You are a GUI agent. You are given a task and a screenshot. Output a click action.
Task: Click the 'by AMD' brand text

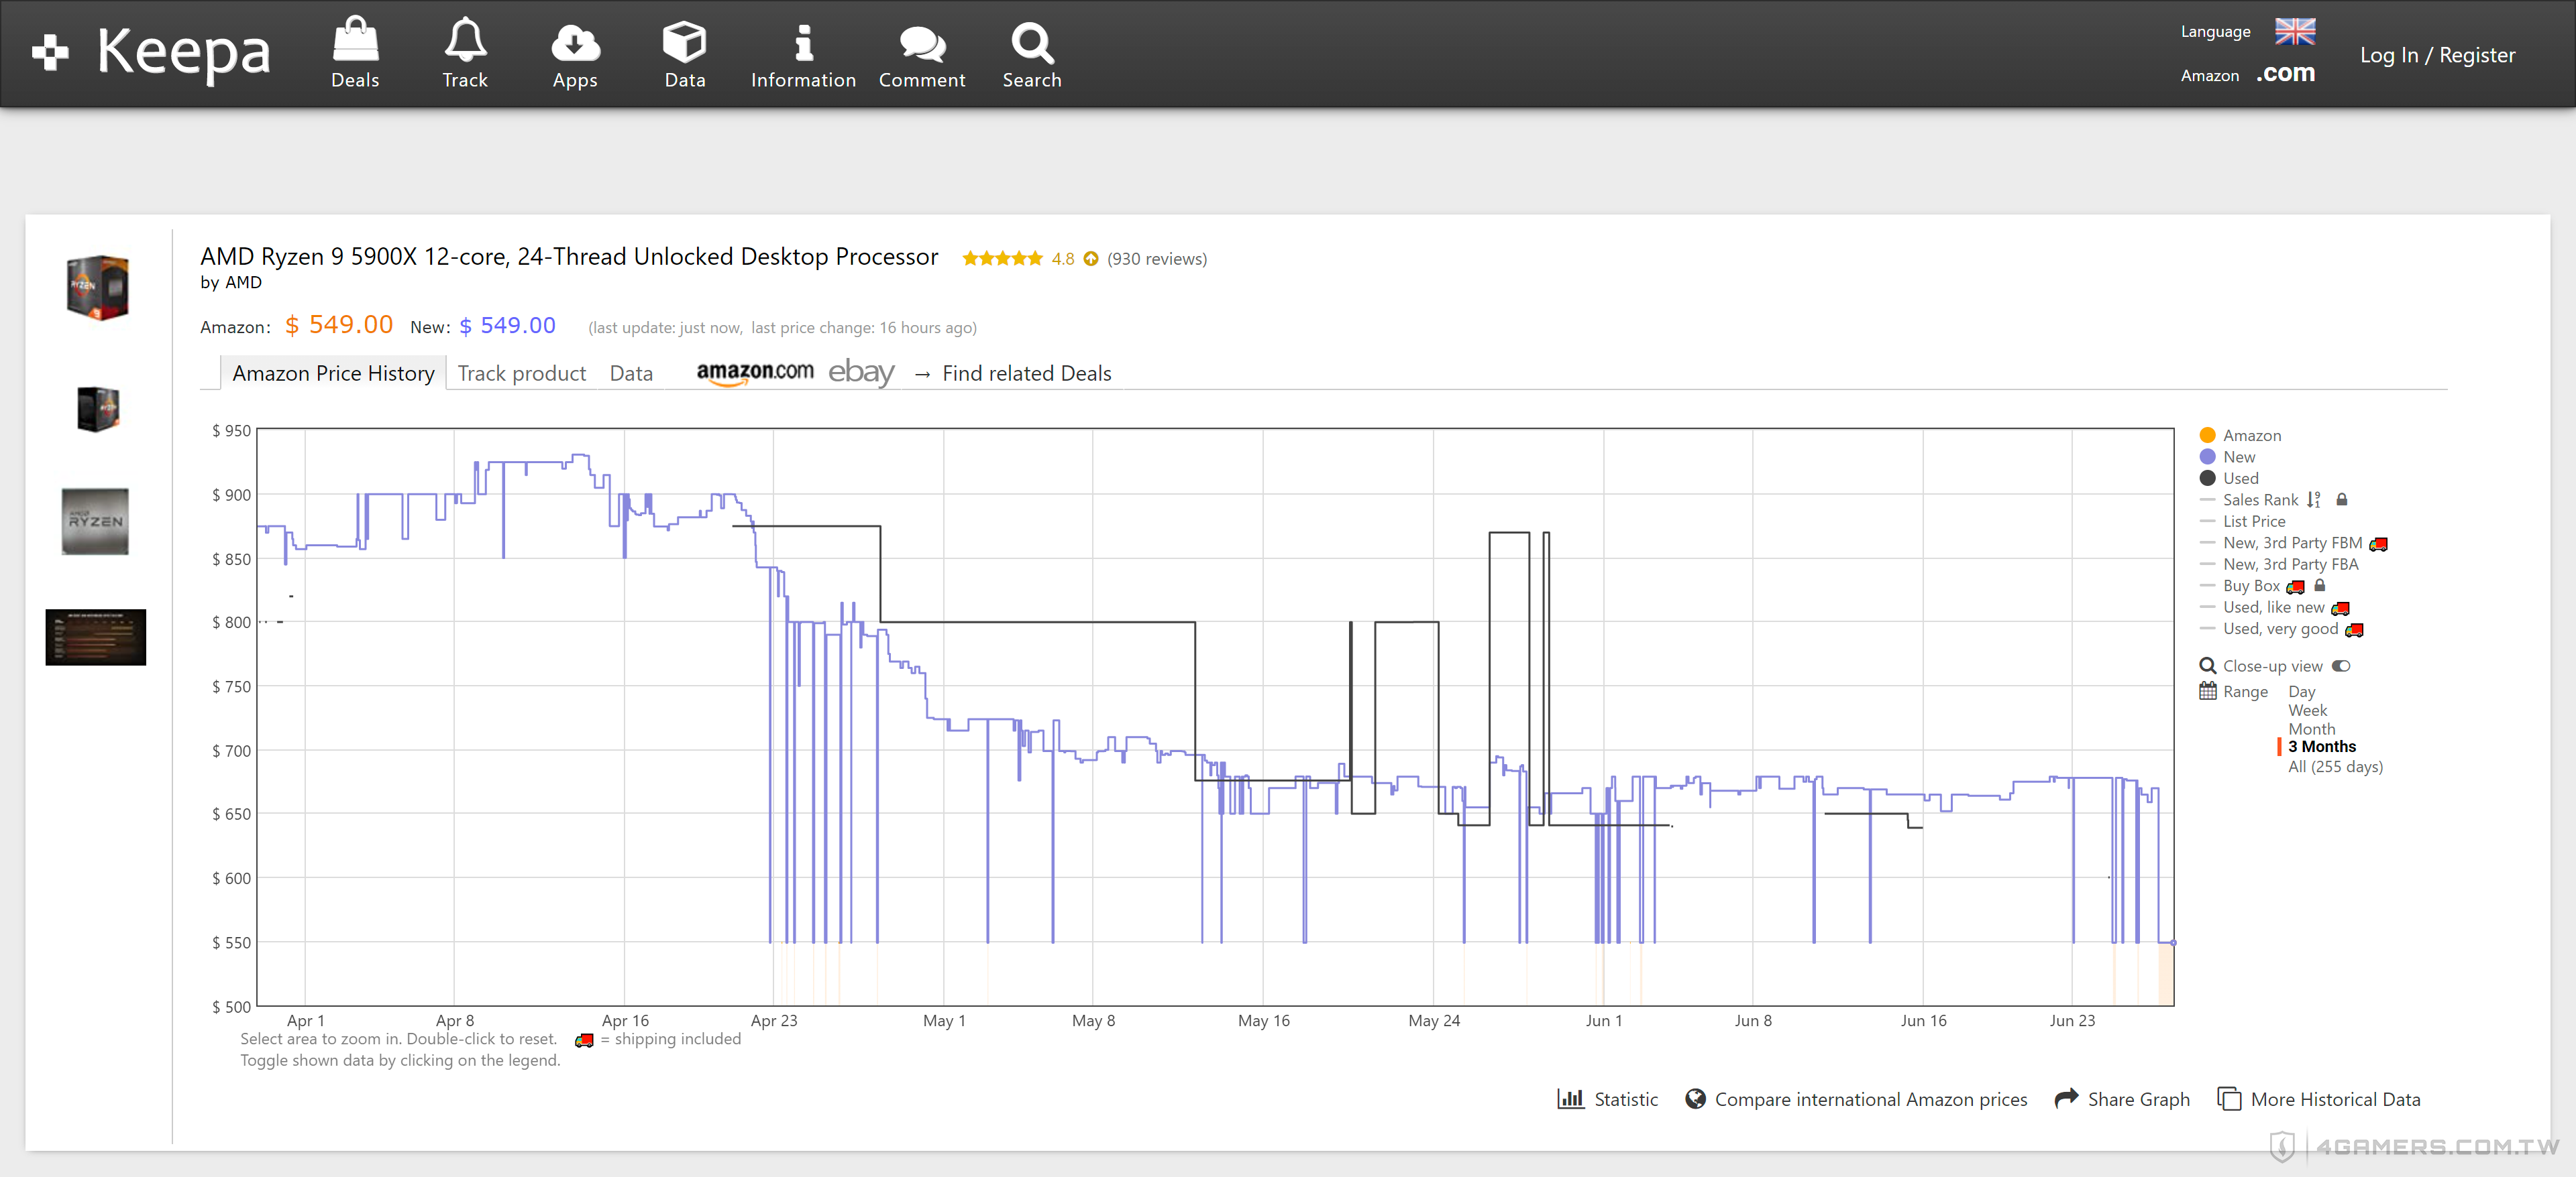point(231,282)
